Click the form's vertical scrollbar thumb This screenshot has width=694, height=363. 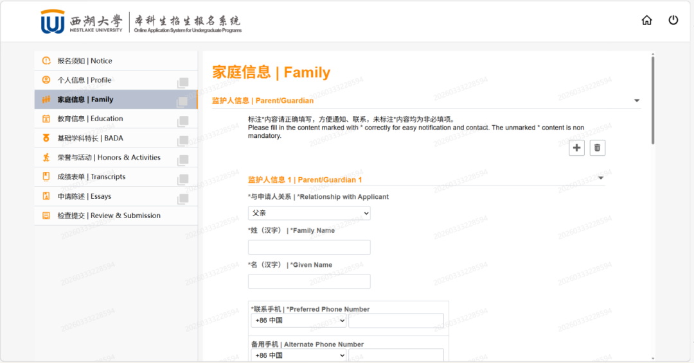click(x=653, y=100)
